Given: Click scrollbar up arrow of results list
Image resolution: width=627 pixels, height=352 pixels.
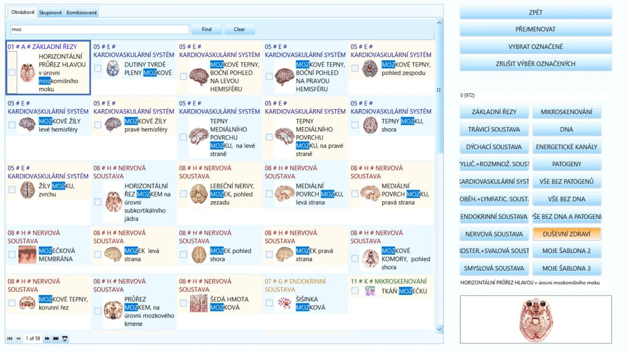Looking at the screenshot, I should (439, 23).
